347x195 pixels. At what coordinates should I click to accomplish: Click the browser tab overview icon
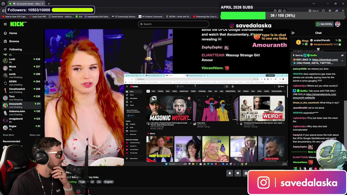click(3, 4)
